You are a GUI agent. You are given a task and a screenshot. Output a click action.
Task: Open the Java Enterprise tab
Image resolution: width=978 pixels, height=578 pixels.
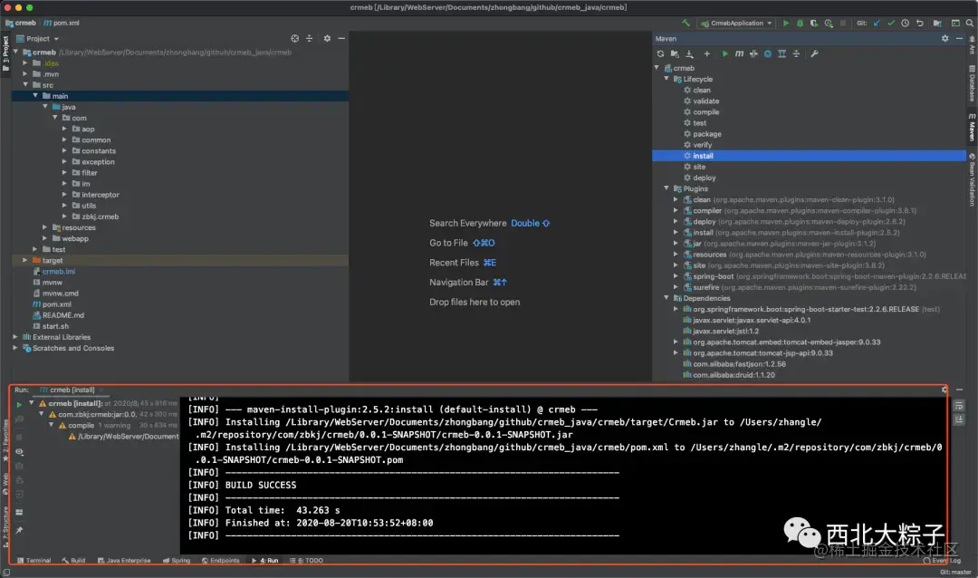pyautogui.click(x=124, y=561)
